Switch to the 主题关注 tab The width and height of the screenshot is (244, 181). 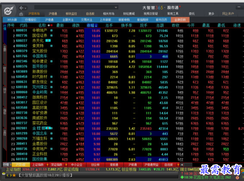click(x=68, y=20)
